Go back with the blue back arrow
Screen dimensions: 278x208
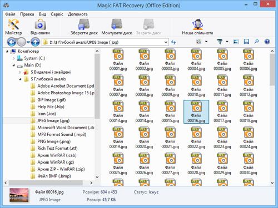(12, 42)
